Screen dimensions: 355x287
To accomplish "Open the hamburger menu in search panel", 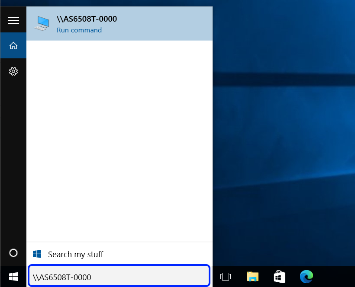I will coord(13,20).
